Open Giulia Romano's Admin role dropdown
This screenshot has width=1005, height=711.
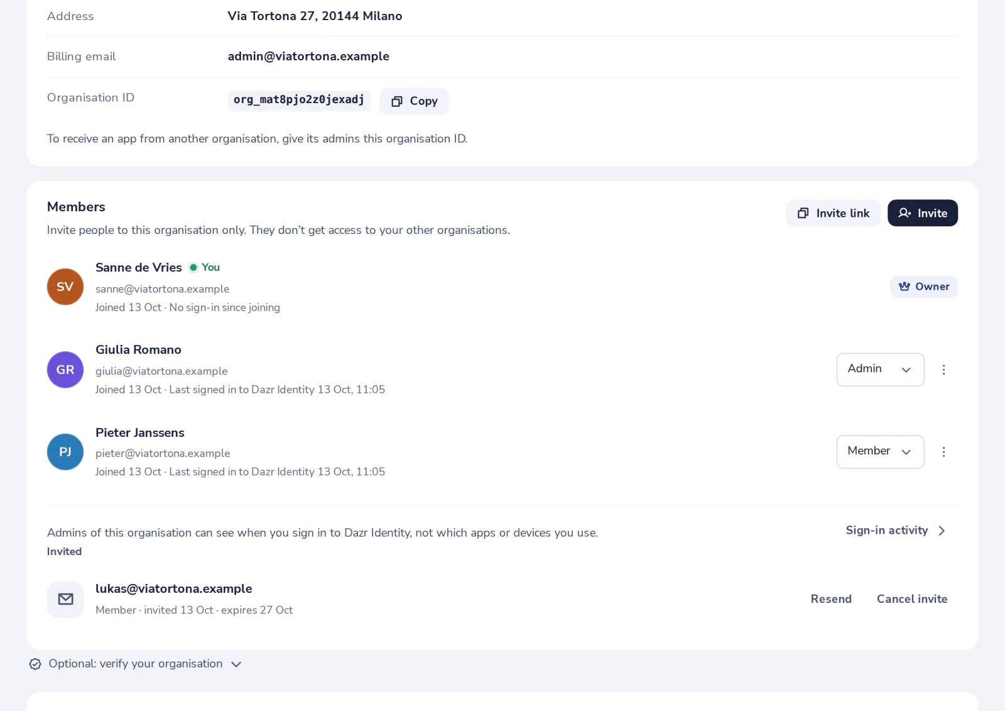[880, 370]
